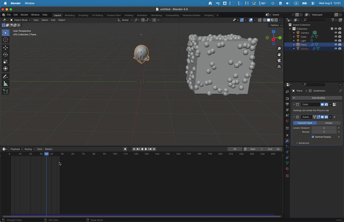Image resolution: width=344 pixels, height=222 pixels.
Task: Hide the Light in viewport
Action: (x=336, y=40)
